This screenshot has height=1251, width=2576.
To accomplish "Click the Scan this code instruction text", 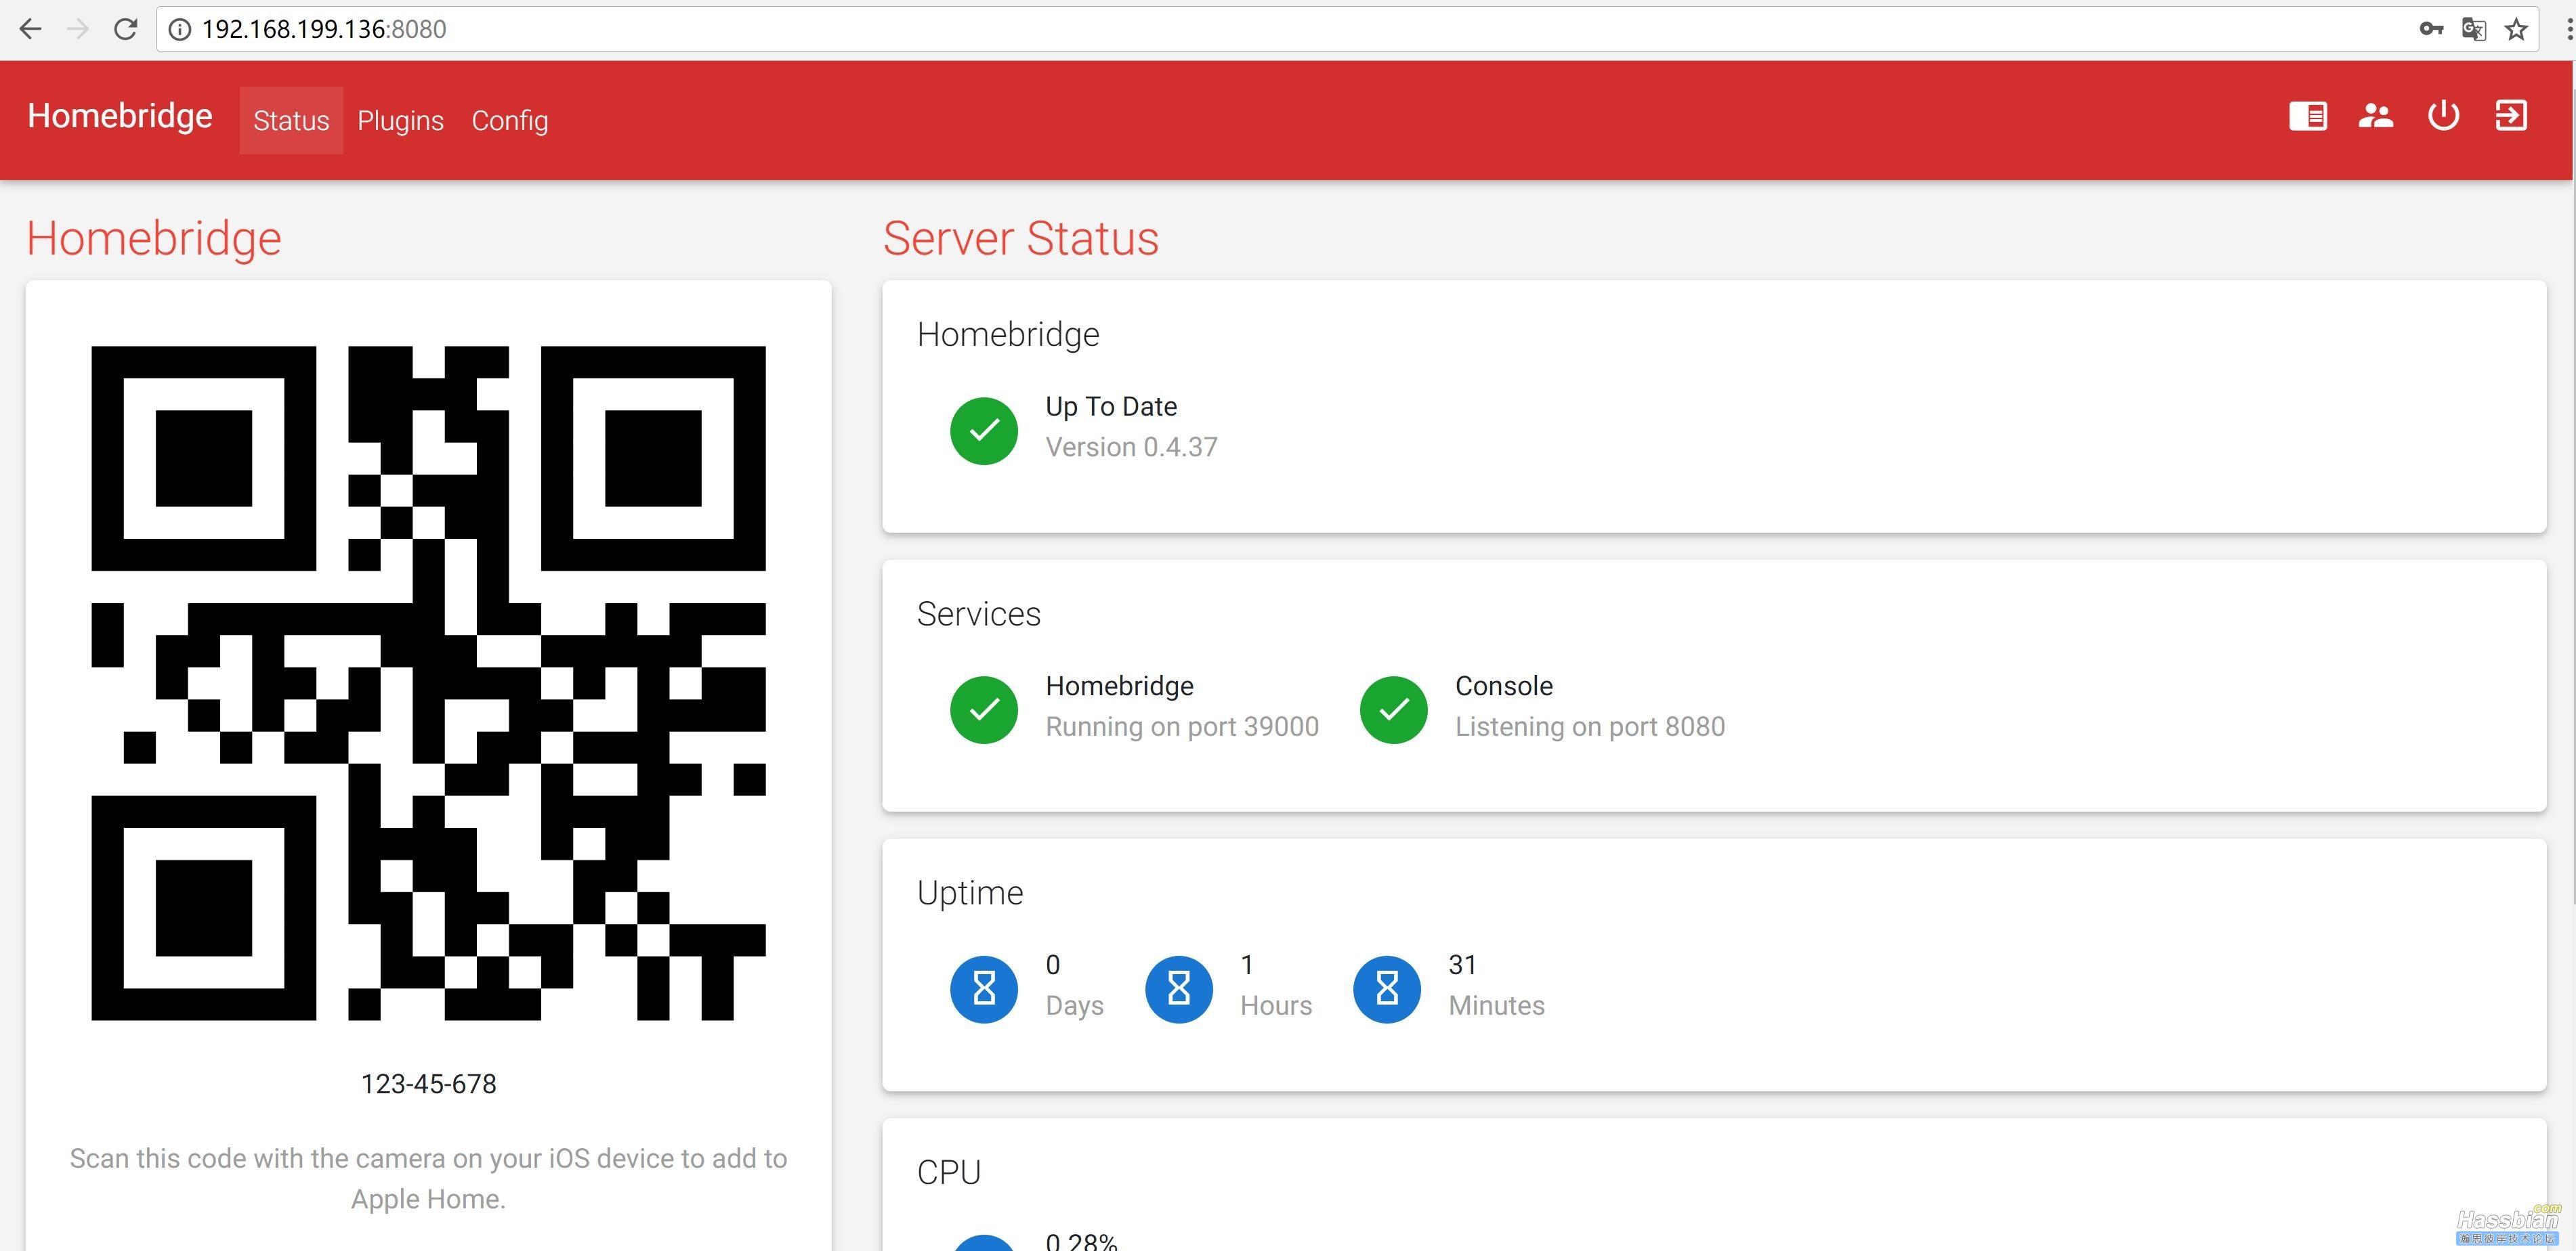I will click(428, 1178).
